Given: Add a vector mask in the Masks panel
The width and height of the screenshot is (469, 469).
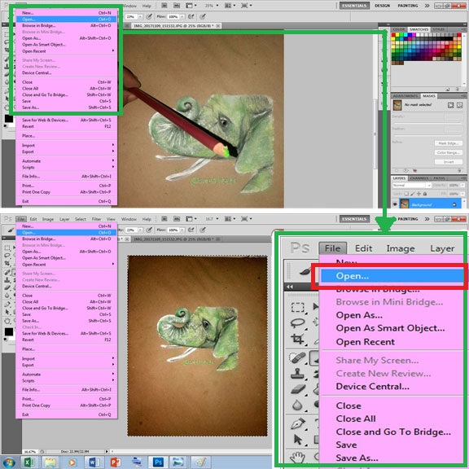Looking at the screenshot, I should [x=460, y=105].
